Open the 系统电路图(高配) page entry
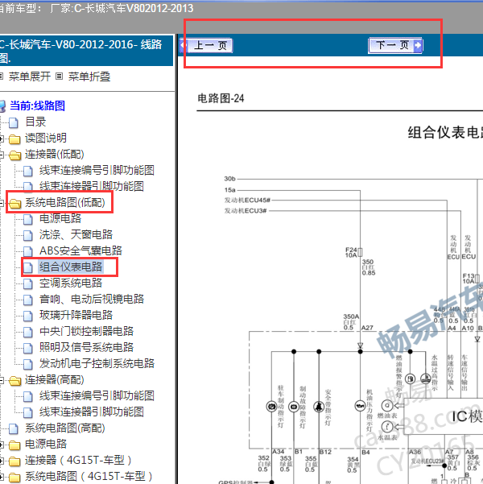The image size is (483, 484). pos(65,428)
